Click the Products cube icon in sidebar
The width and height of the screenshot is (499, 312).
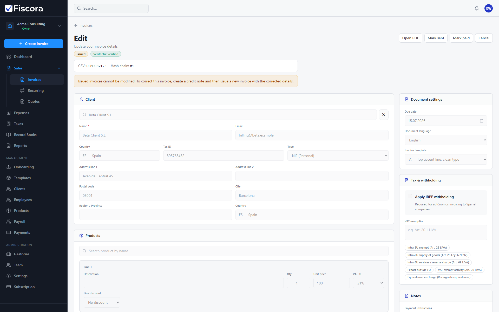9,211
